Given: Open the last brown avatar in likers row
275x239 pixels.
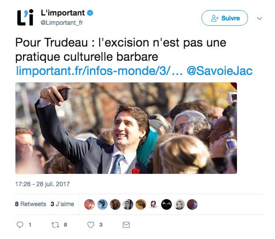Looking at the screenshot, I should (x=192, y=204).
